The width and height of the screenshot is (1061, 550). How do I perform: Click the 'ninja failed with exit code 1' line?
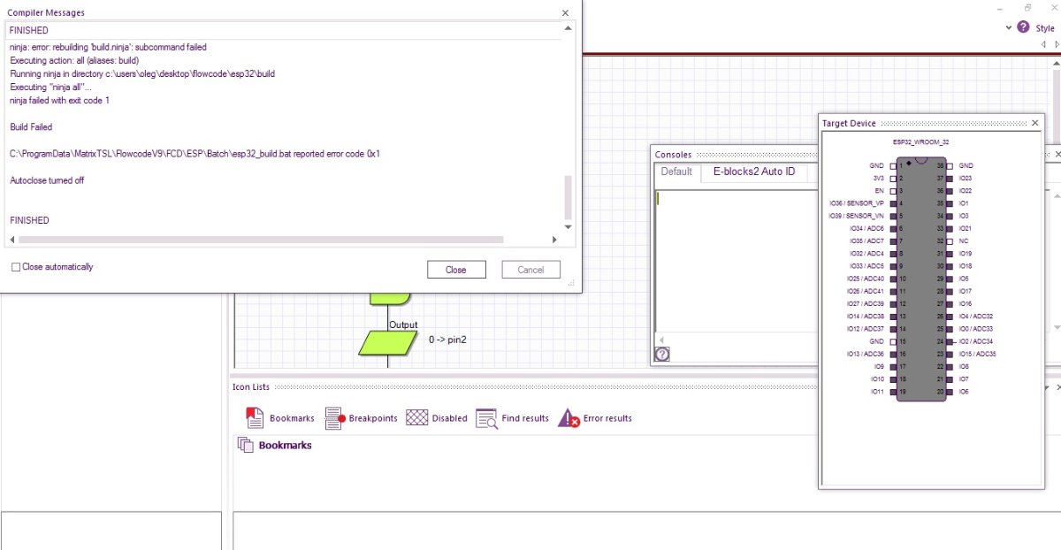(59, 101)
